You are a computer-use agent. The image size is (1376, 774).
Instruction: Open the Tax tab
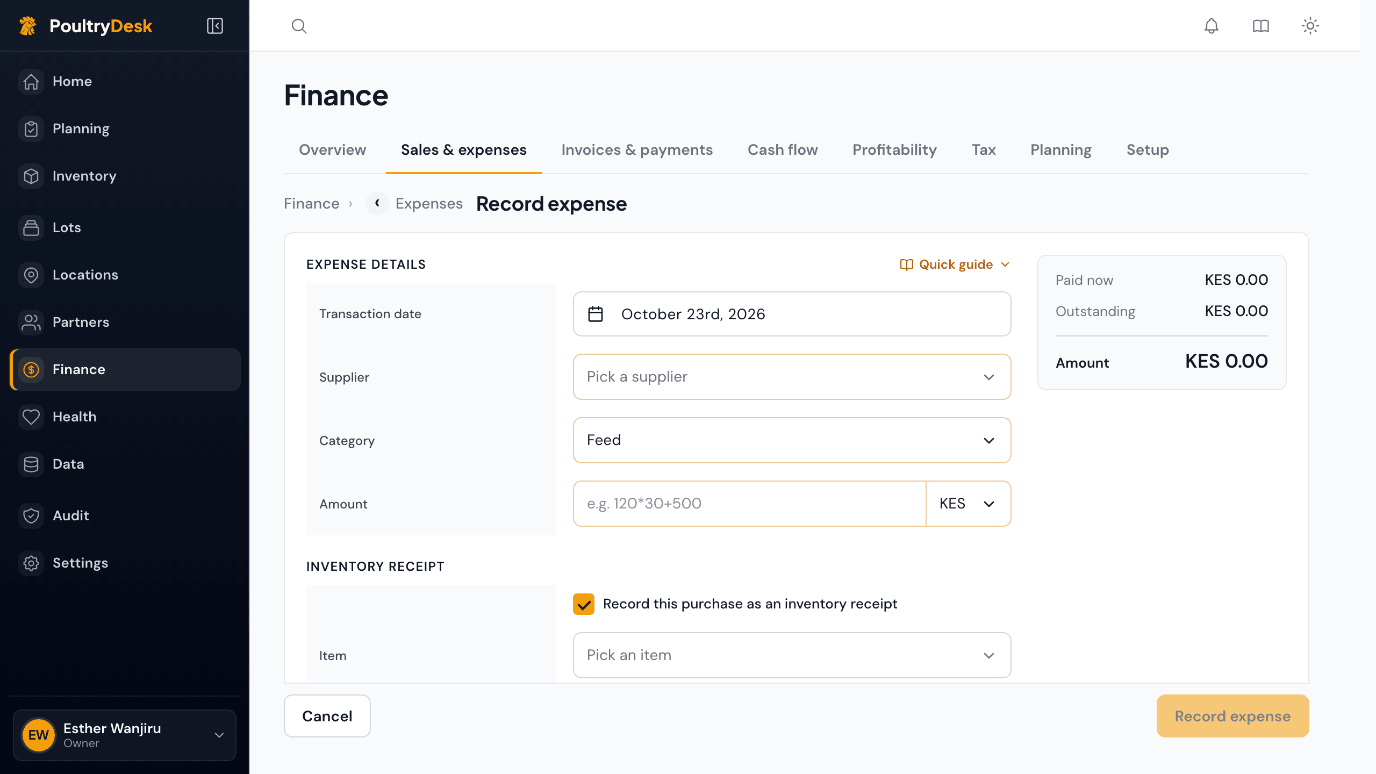point(984,150)
